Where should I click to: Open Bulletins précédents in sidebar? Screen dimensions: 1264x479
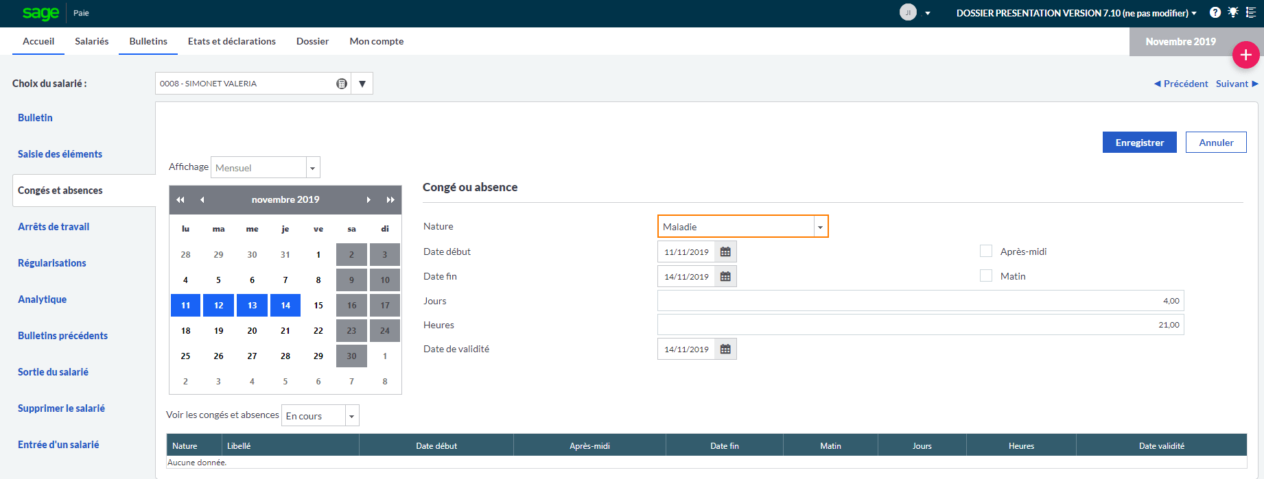62,336
